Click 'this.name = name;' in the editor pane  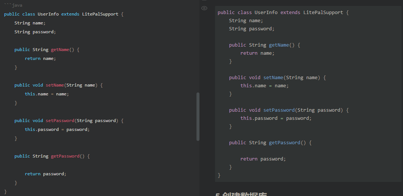[47, 94]
